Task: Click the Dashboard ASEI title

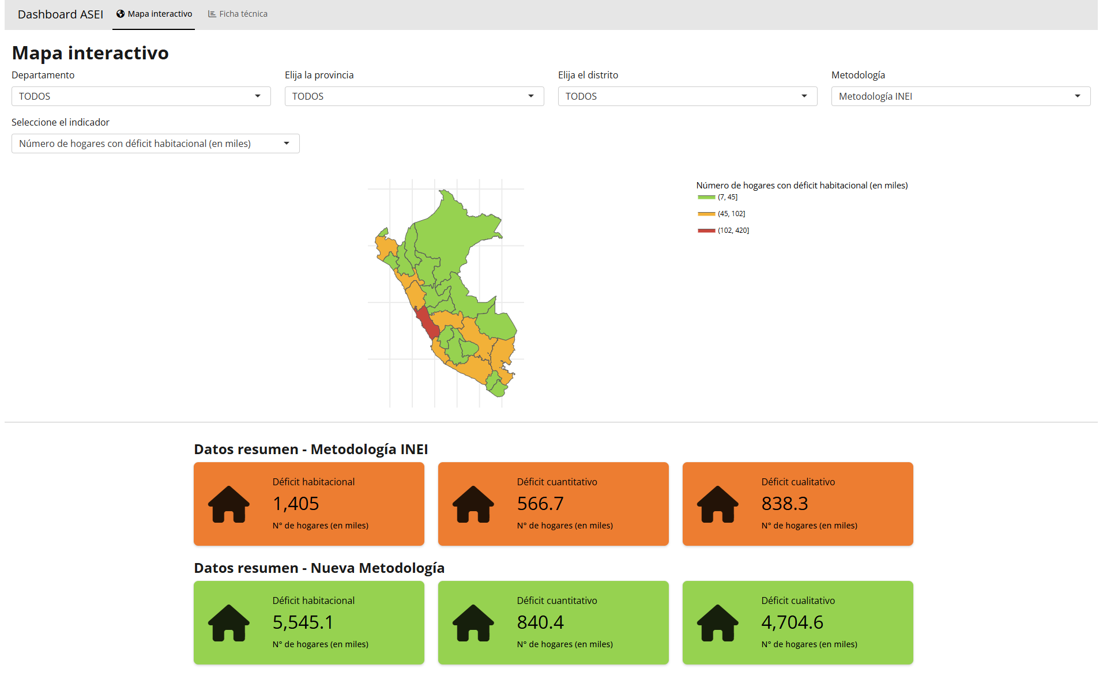Action: pos(60,14)
